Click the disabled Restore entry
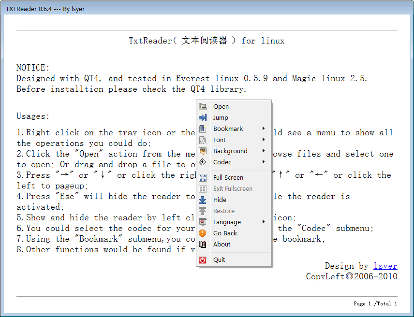 click(234, 211)
